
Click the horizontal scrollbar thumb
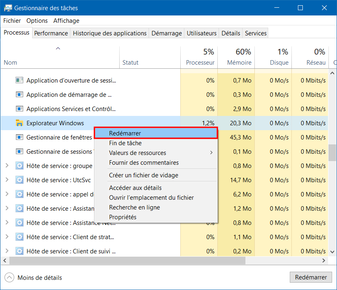[x=127, y=261]
